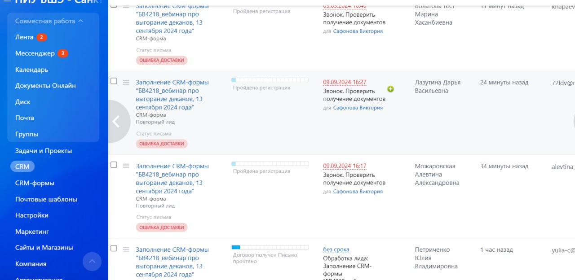
Task: Click the red badge next to Мессенджер
Action: pyautogui.click(x=63, y=53)
